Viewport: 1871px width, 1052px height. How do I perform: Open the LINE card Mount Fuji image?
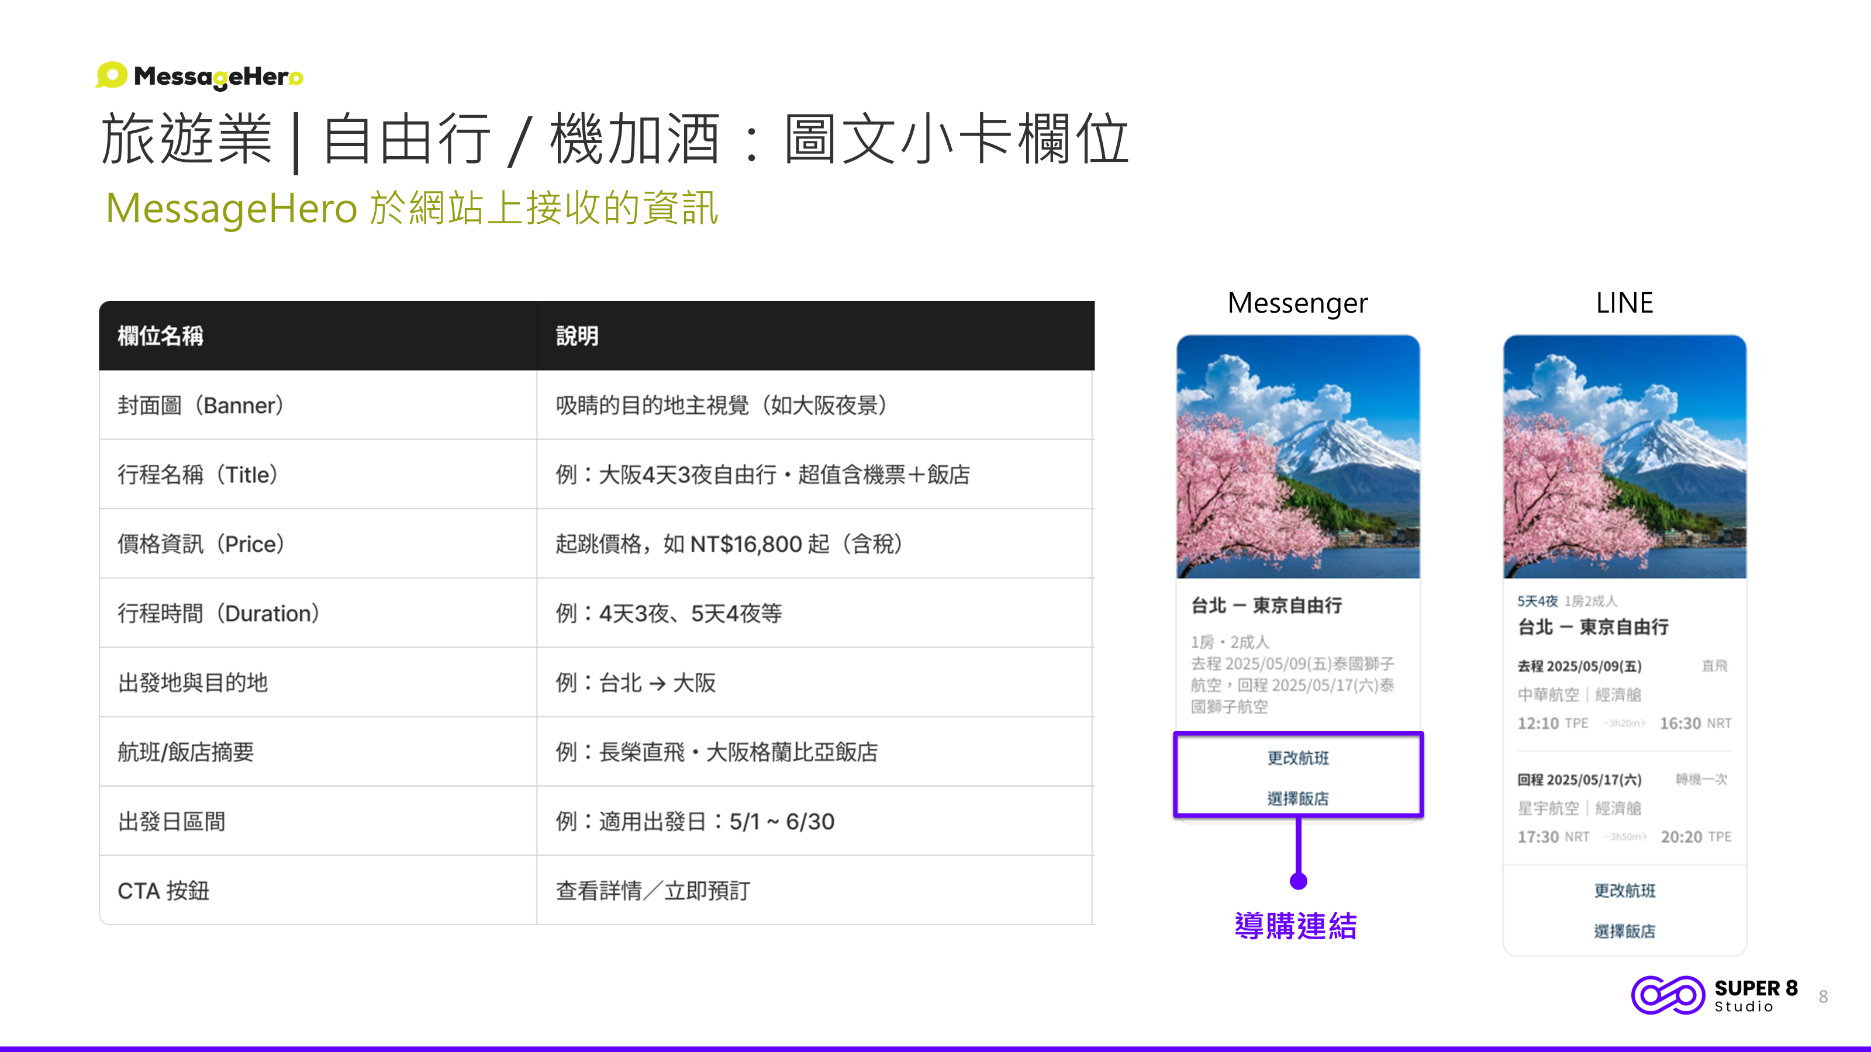click(x=1625, y=456)
